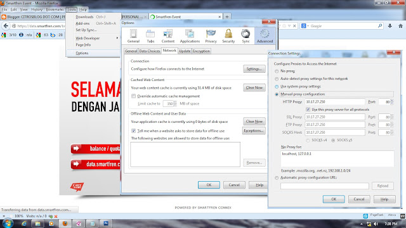Click the Google search input box
This screenshot has height=228, width=406.
pos(343,26)
